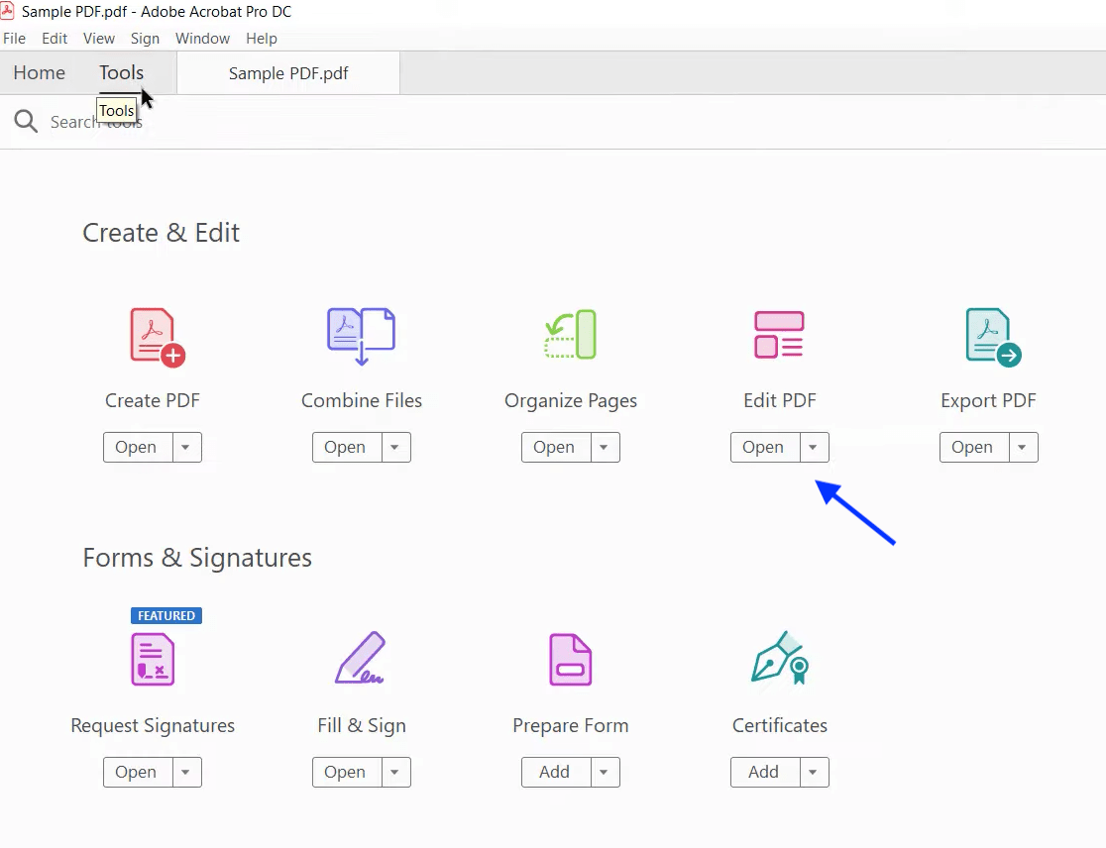Click the Organize Pages label
This screenshot has width=1106, height=848.
(571, 401)
